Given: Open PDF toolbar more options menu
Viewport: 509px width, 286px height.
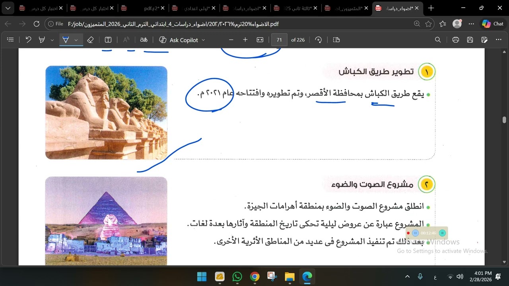Looking at the screenshot, I should (x=499, y=40).
